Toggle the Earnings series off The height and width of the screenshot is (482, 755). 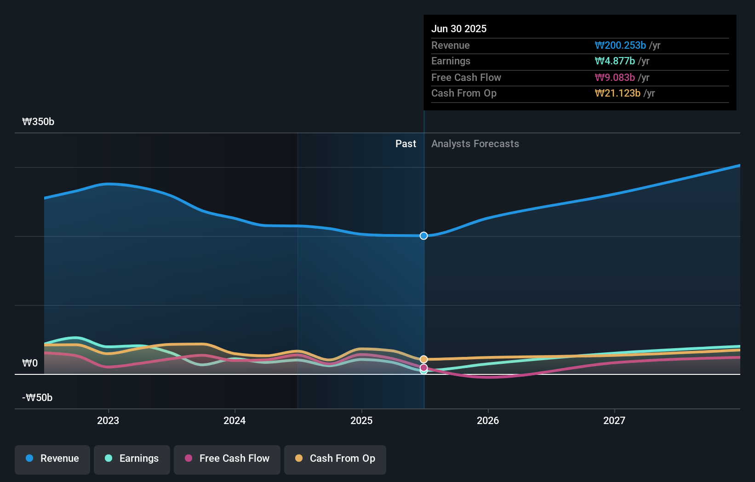(132, 459)
